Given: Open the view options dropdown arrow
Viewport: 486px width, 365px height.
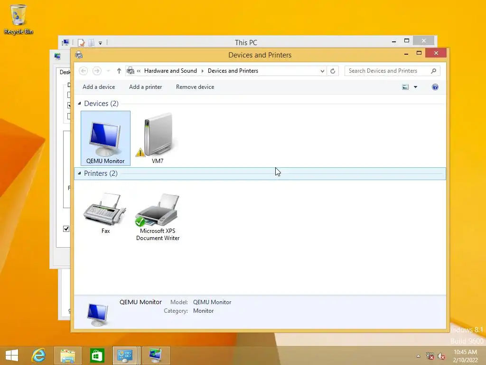Looking at the screenshot, I should pyautogui.click(x=415, y=87).
